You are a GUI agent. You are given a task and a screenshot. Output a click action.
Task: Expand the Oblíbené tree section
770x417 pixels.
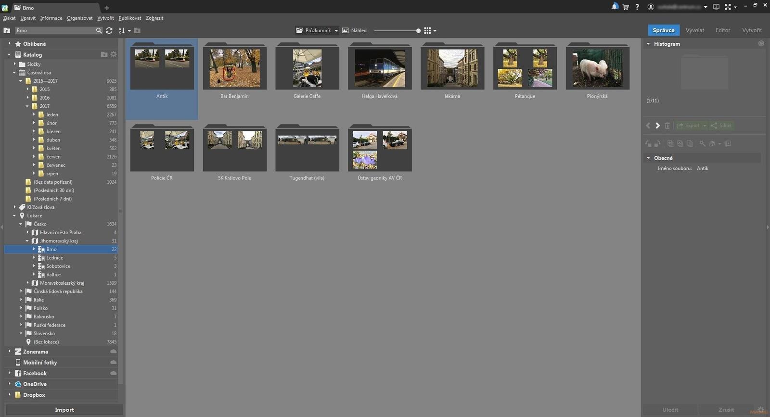[x=9, y=44]
